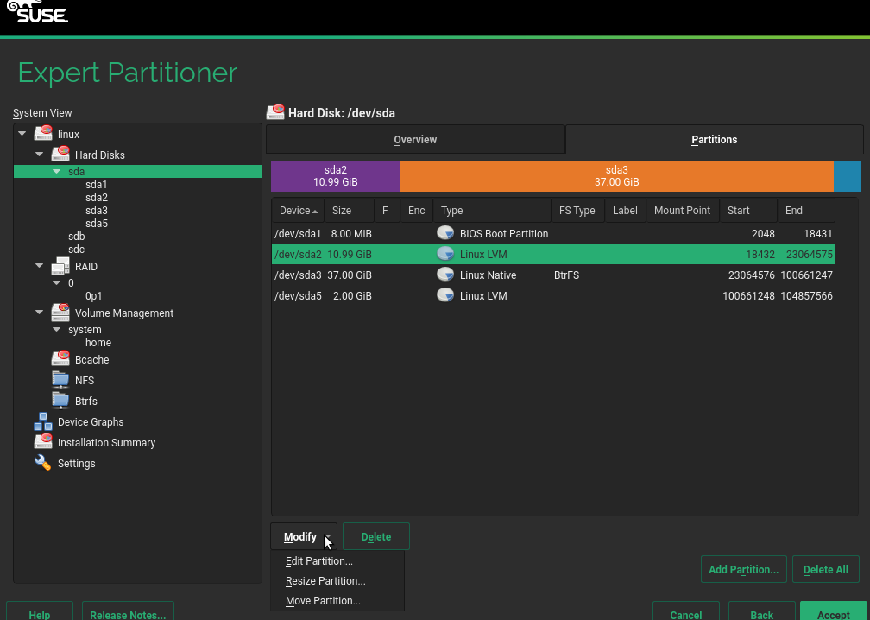The width and height of the screenshot is (870, 620).
Task: Choose Move Partition from Modify menu
Action: [x=323, y=601]
